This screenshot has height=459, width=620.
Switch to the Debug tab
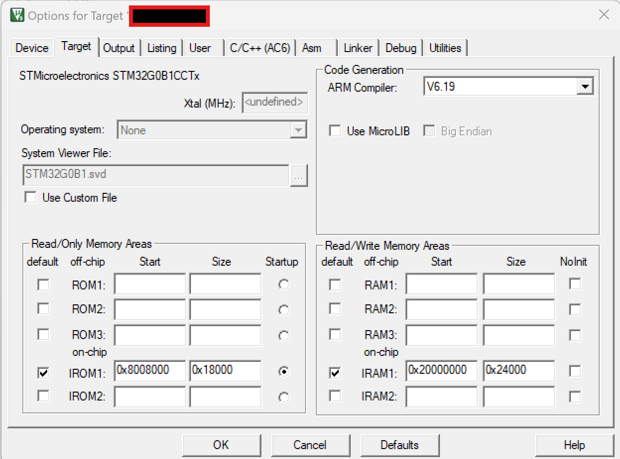[x=400, y=48]
